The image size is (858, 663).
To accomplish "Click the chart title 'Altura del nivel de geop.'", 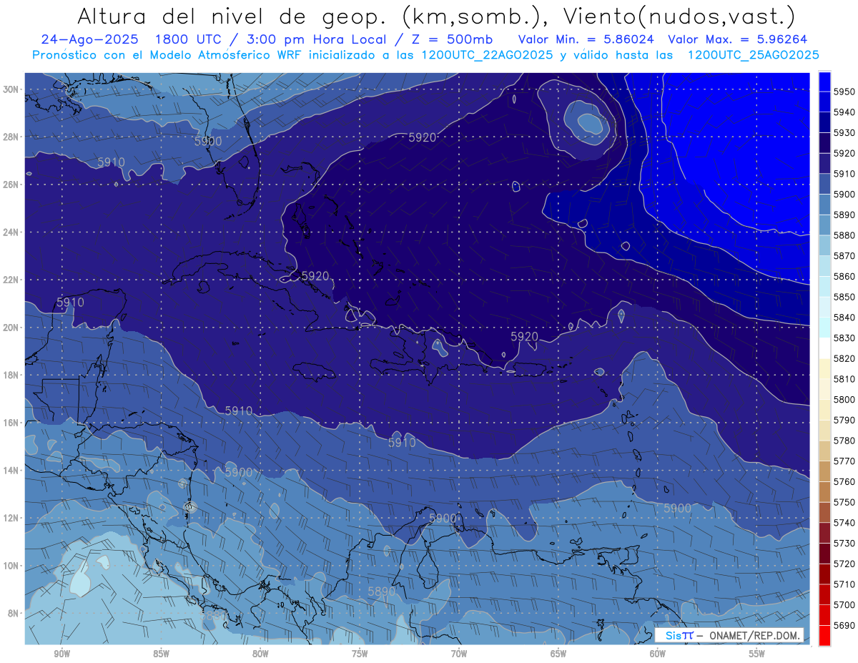I will click(x=233, y=16).
